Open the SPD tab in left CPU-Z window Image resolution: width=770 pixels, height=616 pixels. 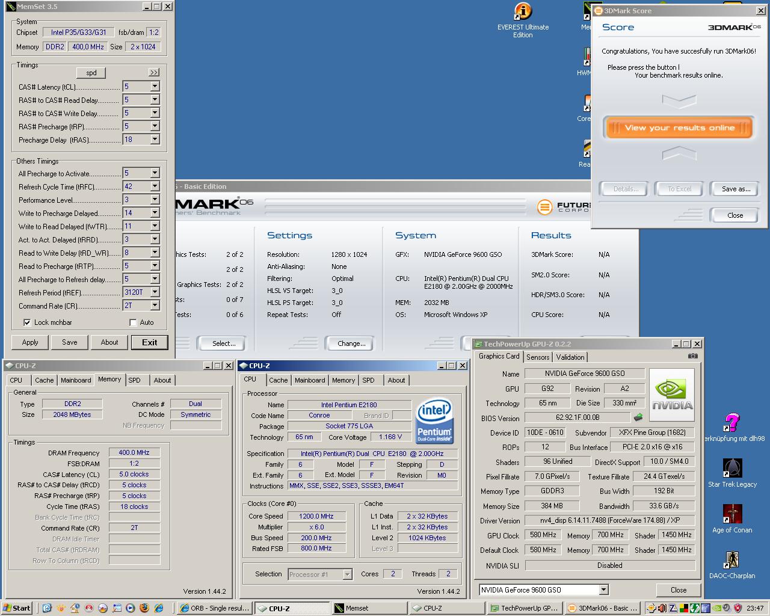pyautogui.click(x=134, y=380)
